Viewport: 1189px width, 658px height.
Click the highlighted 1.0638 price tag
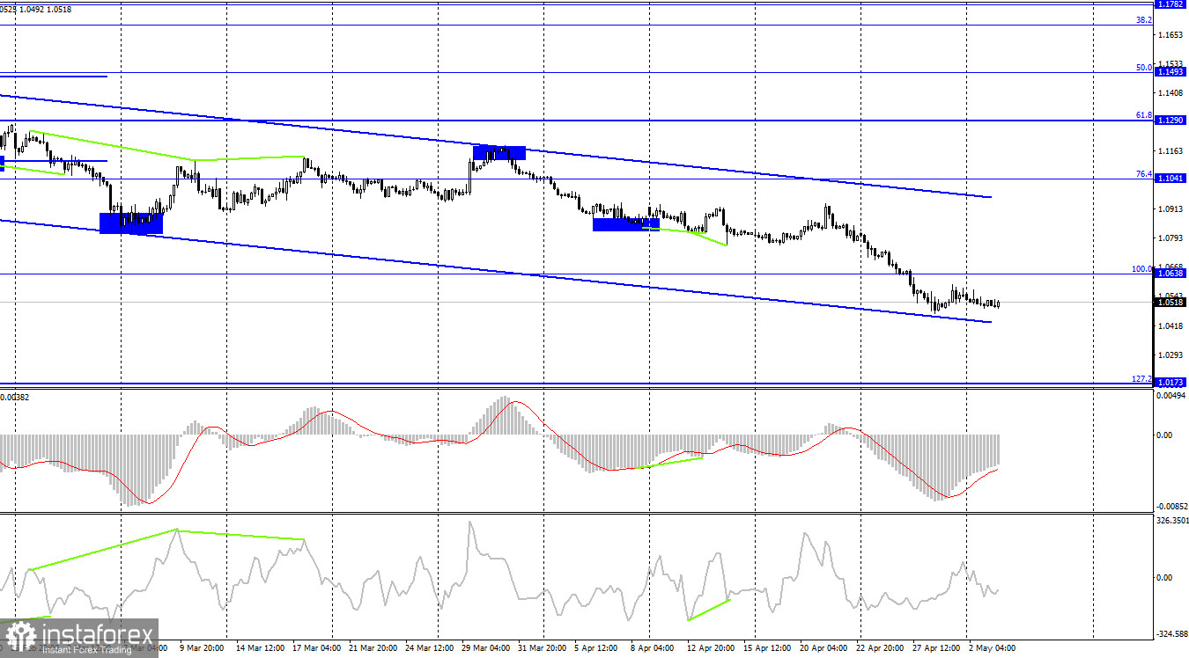click(1170, 274)
